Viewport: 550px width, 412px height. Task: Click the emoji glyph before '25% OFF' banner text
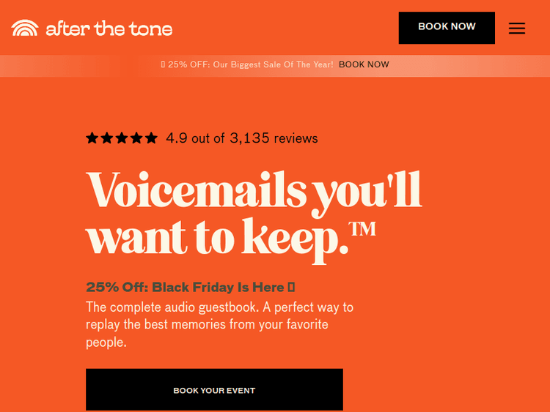163,64
